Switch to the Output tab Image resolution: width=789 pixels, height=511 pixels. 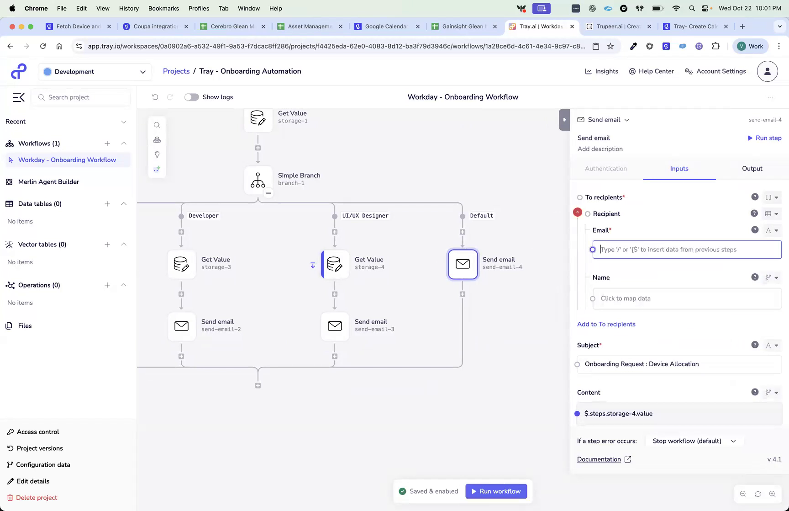[752, 168]
